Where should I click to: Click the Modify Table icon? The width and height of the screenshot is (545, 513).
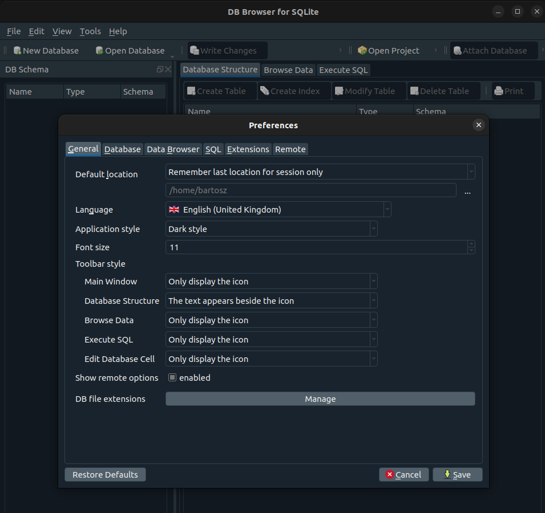(339, 91)
